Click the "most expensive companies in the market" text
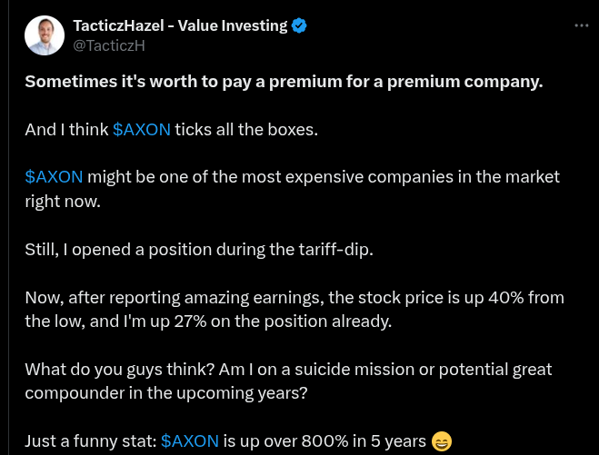Viewport: 599px width, 455px height. [x=372, y=176]
